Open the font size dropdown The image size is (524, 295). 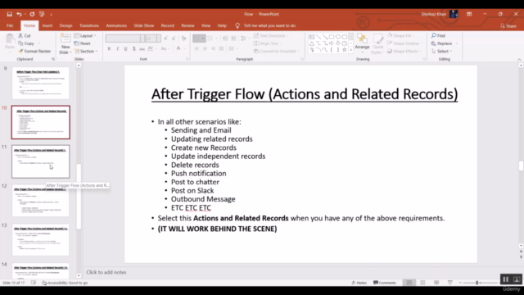pos(158,39)
